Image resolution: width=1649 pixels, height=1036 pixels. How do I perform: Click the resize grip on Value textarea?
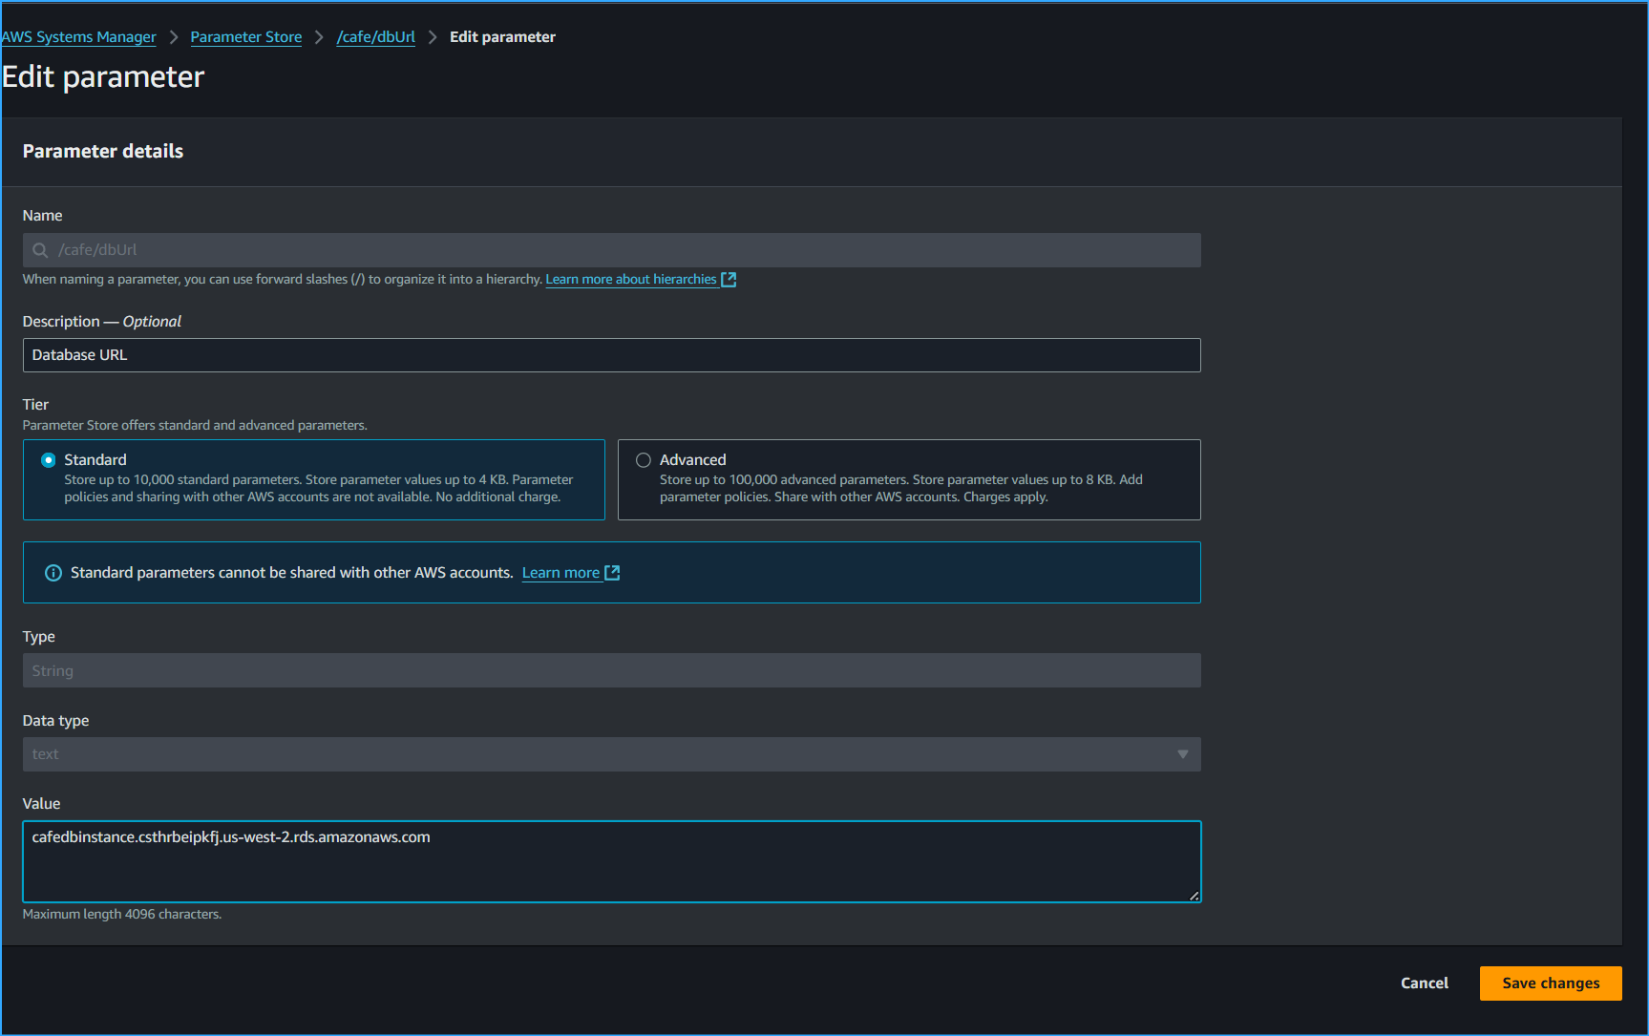1194,896
